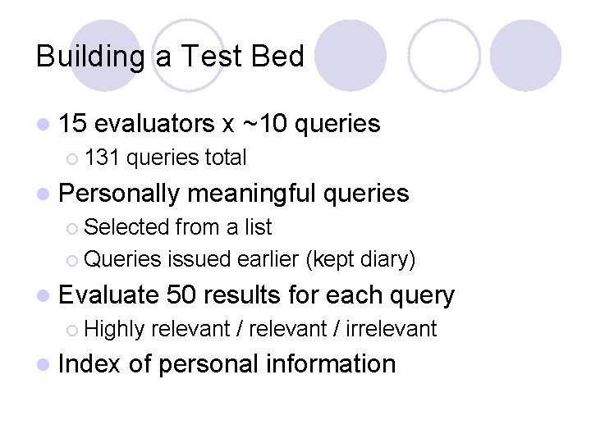Click 'Highly relevant / relevant / irrelevant' text
The height and width of the screenshot is (443, 591).
click(x=260, y=328)
